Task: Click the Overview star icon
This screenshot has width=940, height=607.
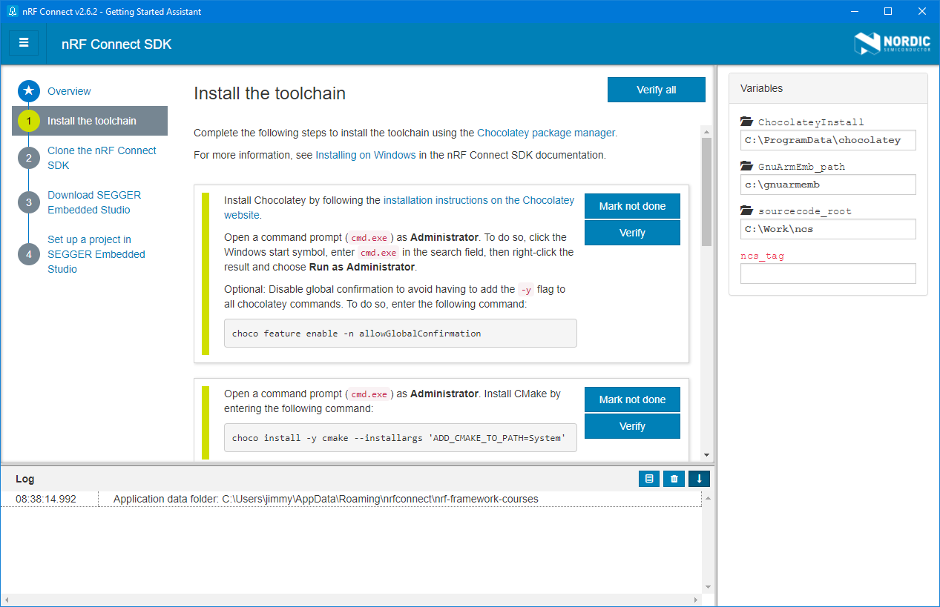Action: tap(29, 91)
